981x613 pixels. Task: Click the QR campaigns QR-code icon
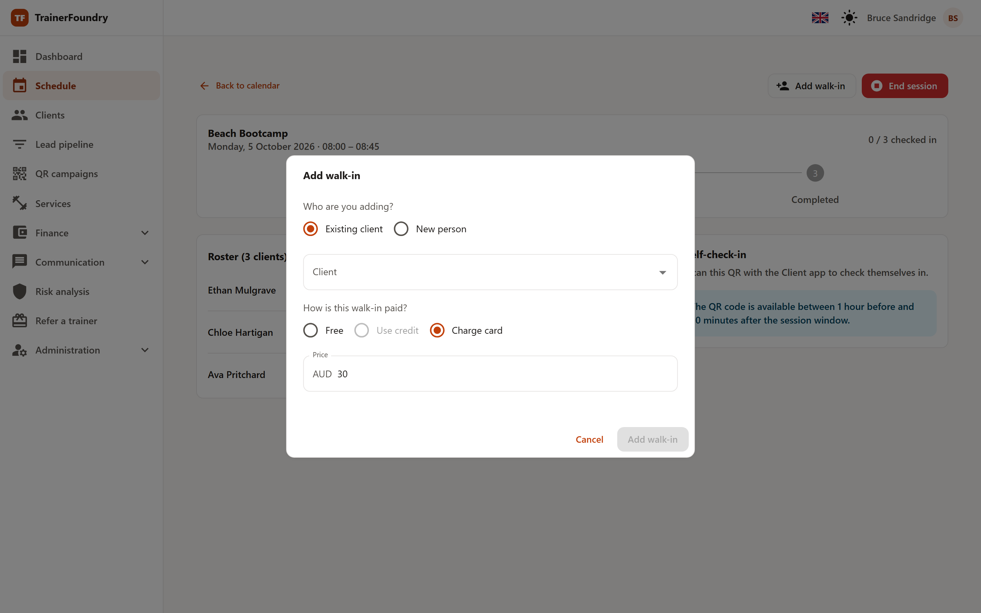tap(19, 174)
